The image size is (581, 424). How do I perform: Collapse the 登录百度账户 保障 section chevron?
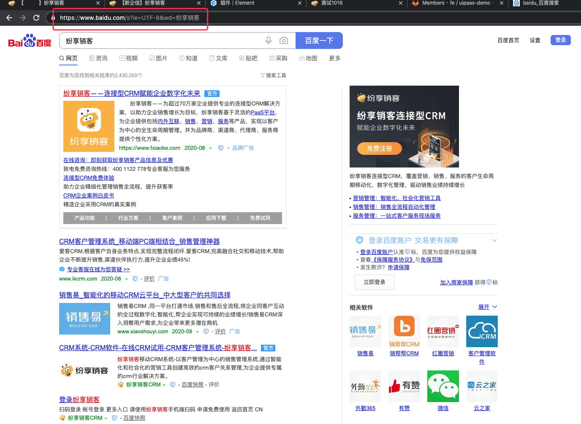point(494,240)
